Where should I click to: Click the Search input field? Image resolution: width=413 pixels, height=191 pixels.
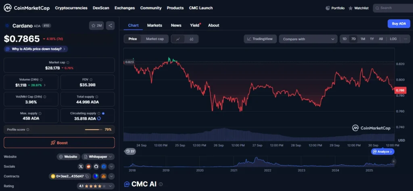click(x=393, y=8)
